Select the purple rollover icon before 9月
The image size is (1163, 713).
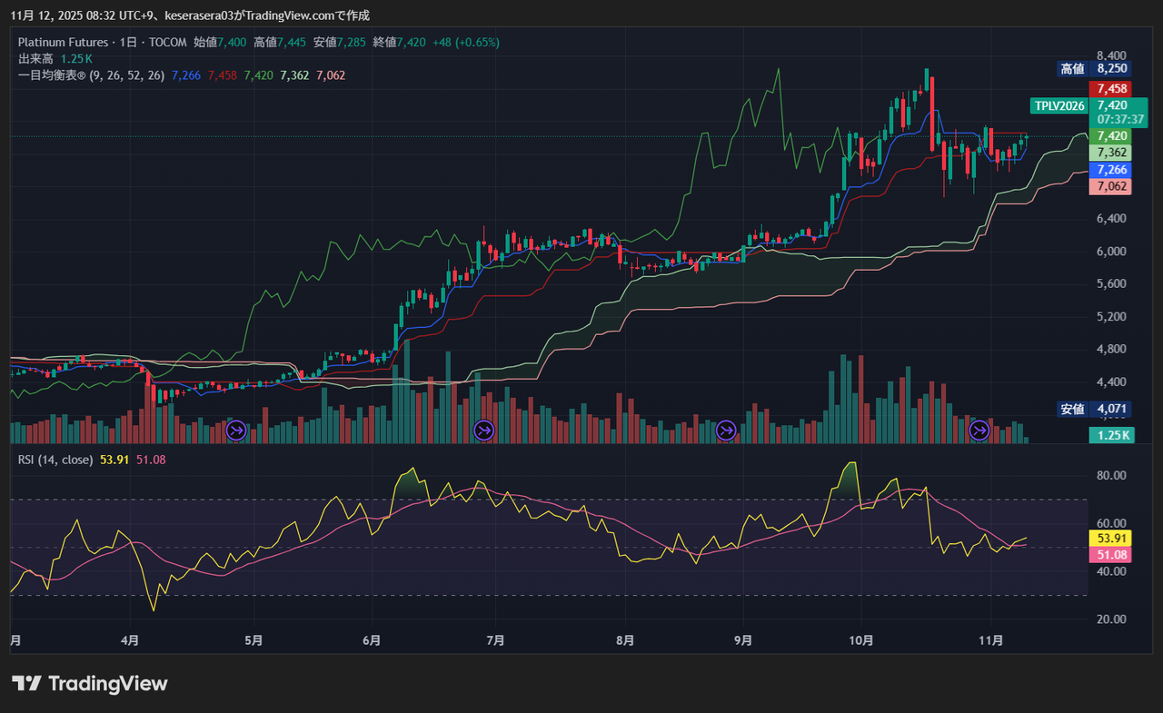[726, 430]
